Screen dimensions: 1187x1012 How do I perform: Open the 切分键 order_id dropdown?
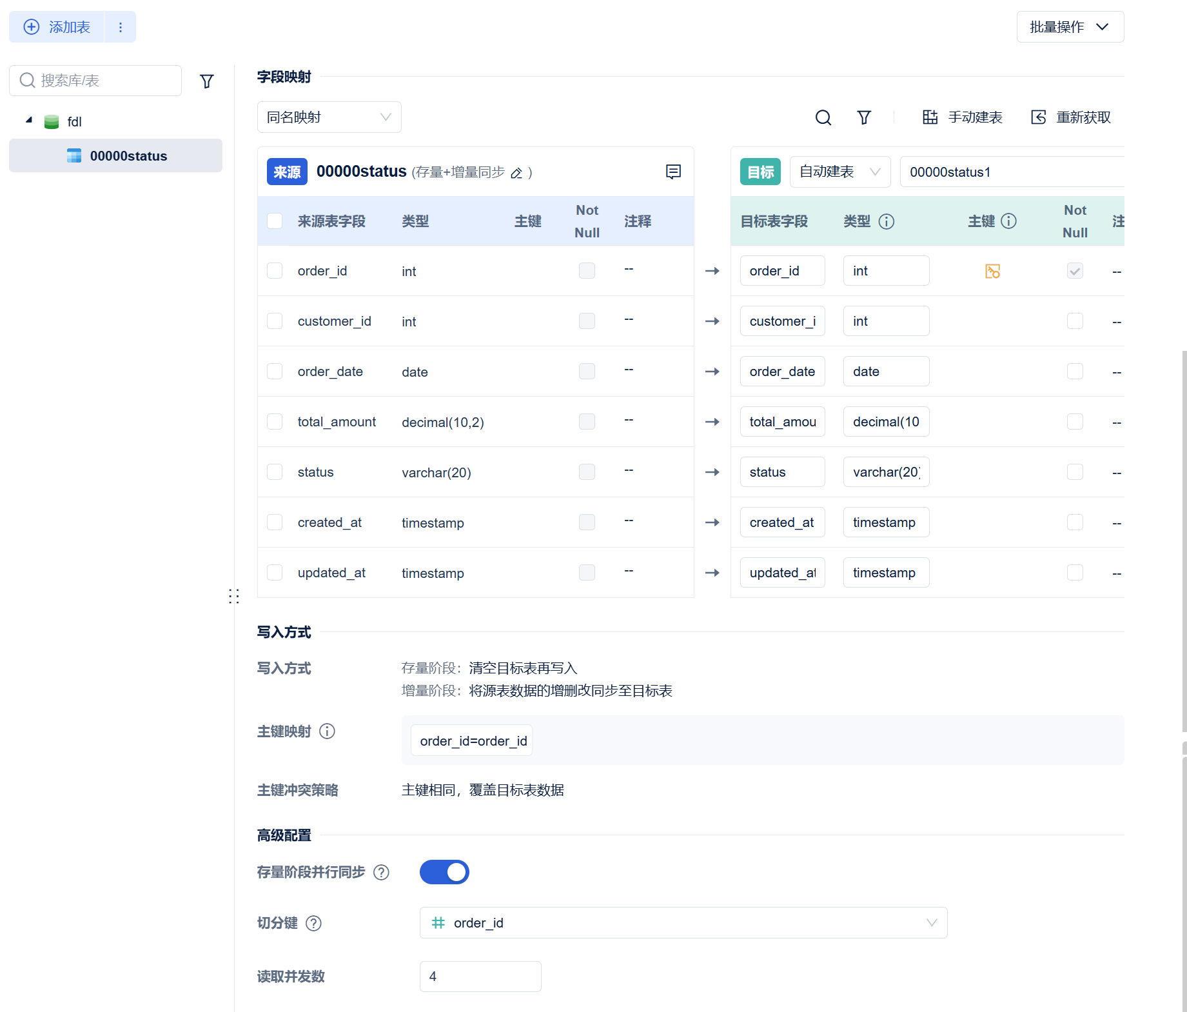[683, 923]
